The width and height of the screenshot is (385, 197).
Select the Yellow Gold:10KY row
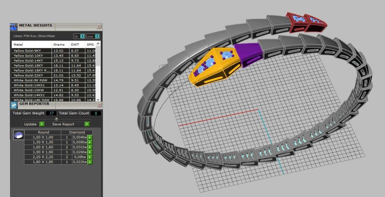[54, 55]
